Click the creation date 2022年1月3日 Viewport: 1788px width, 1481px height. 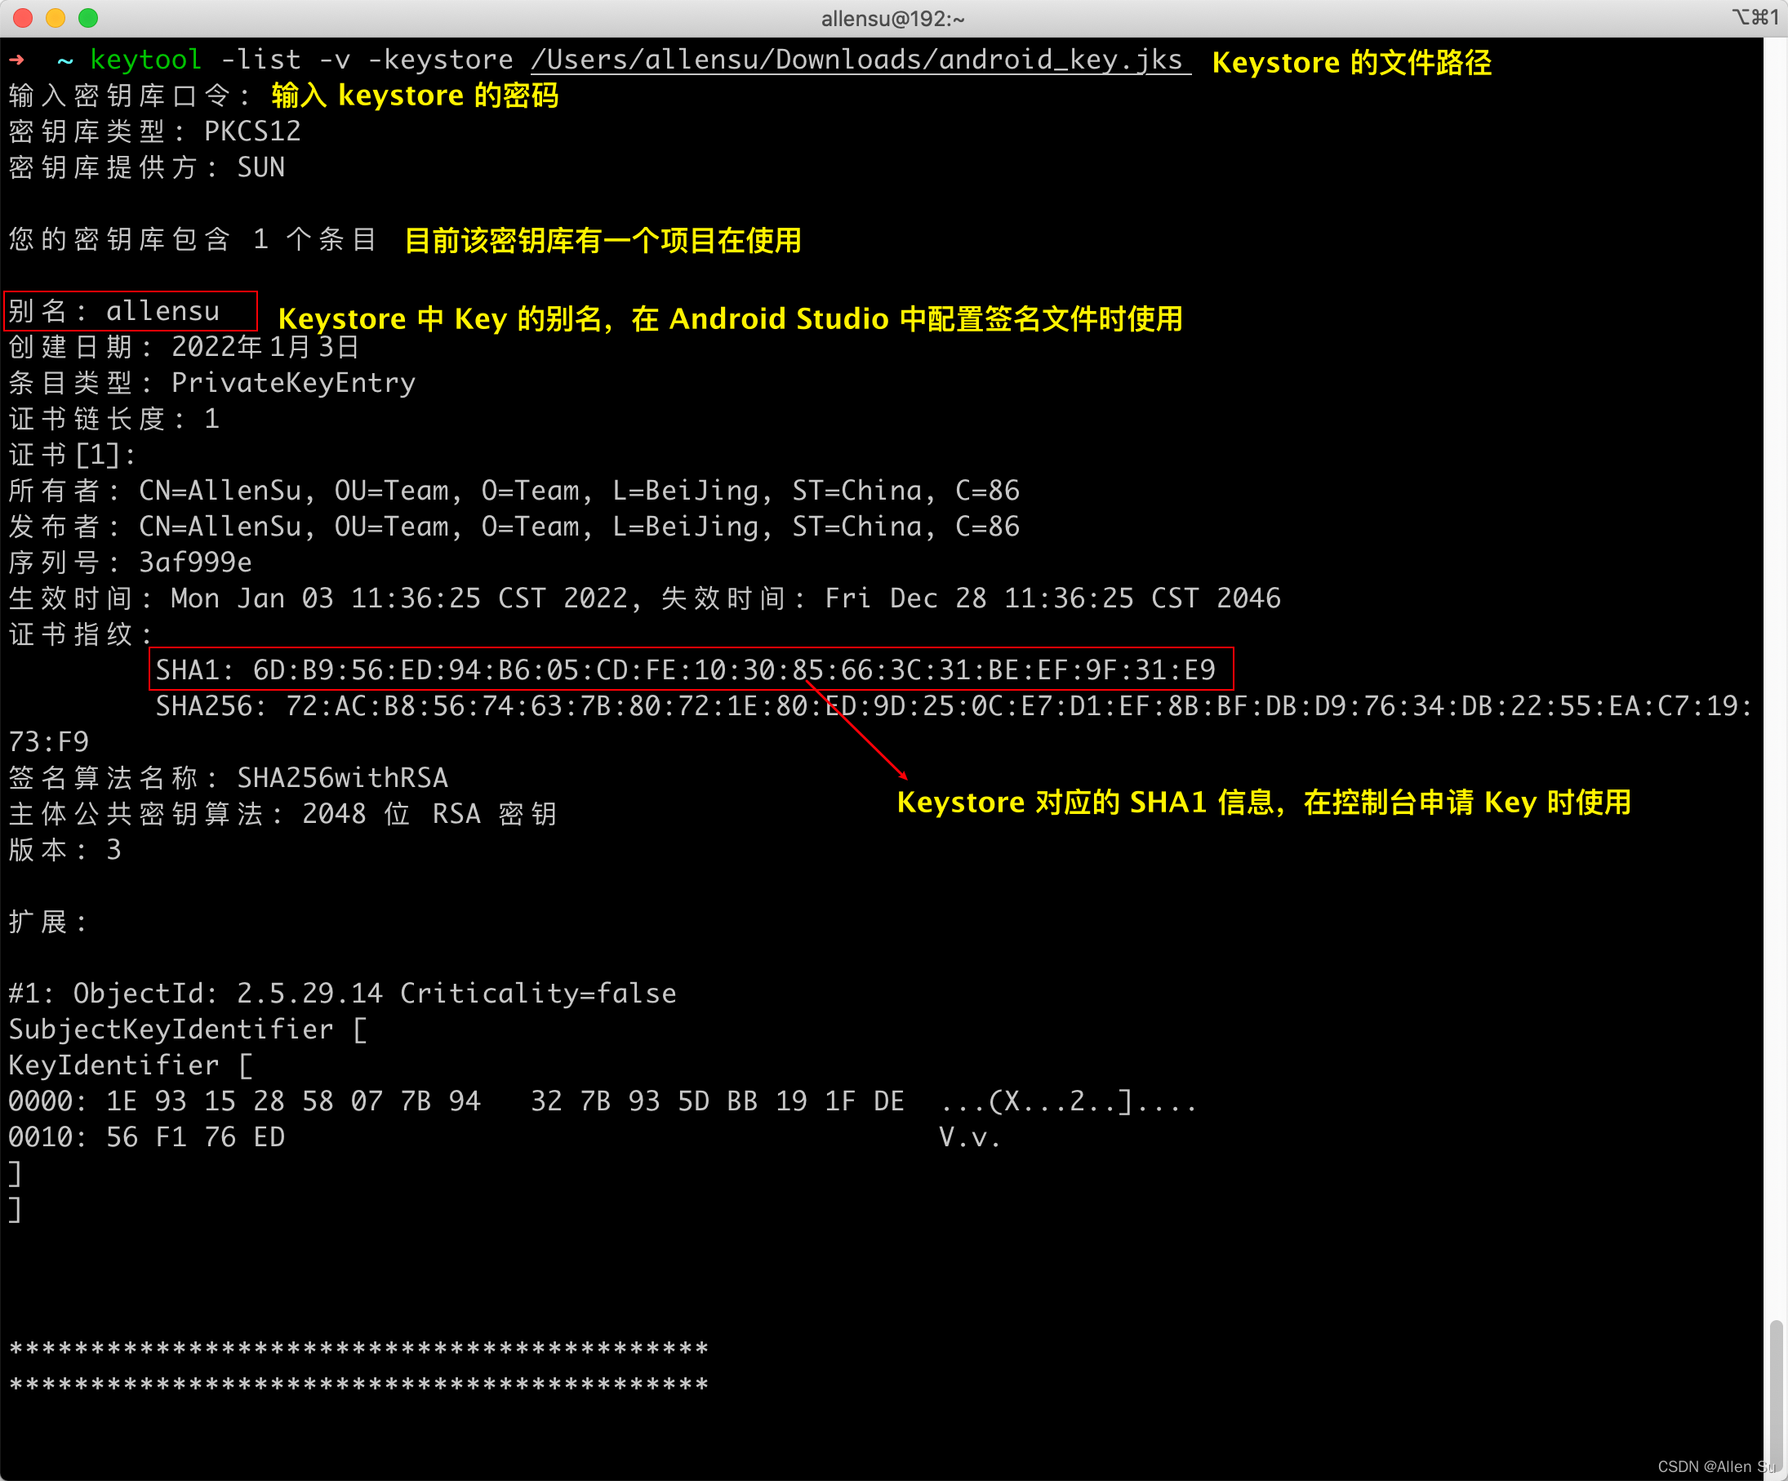click(265, 347)
